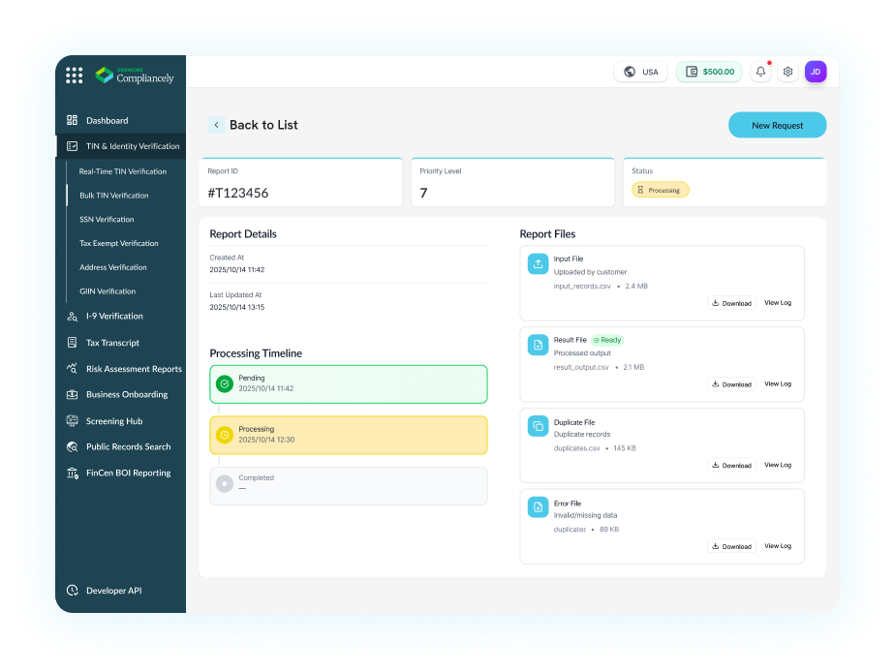The image size is (895, 672).
Task: Click the Error File document icon
Action: (538, 506)
